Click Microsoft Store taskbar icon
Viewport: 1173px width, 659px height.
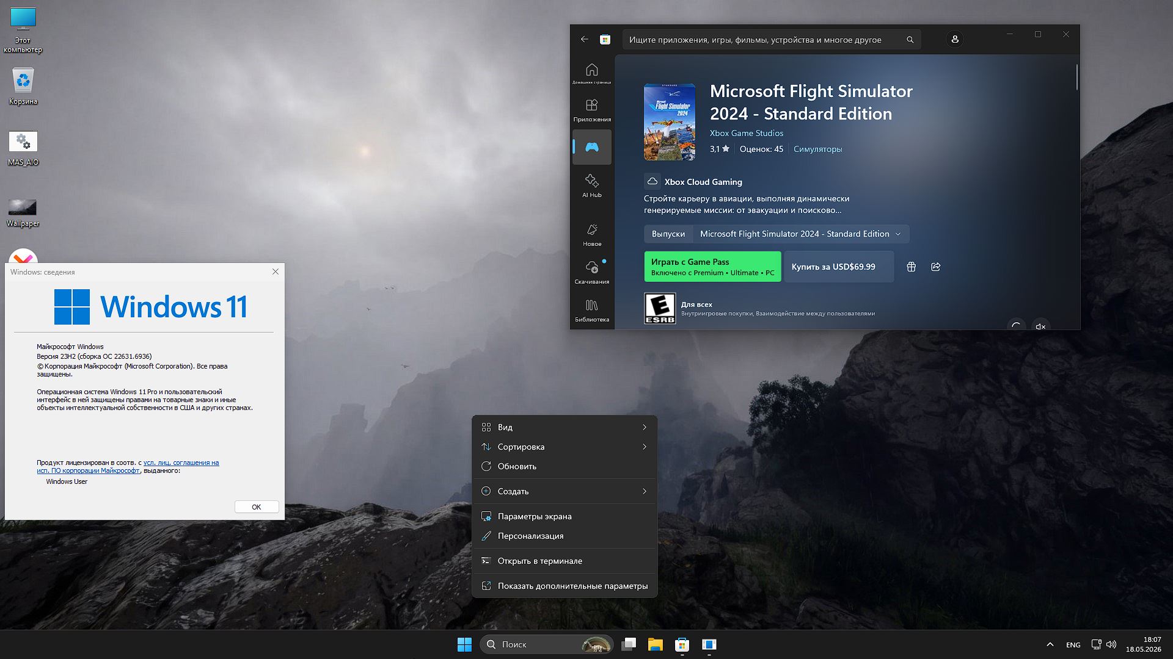point(682,644)
